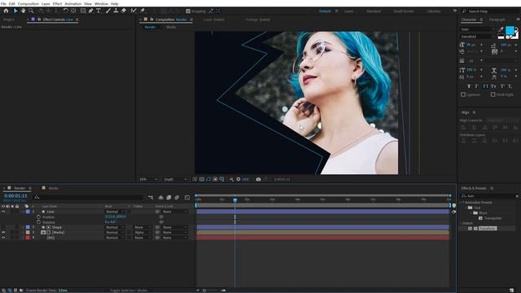The image size is (521, 293).
Task: Open the Composition menu
Action: pyautogui.click(x=28, y=3)
